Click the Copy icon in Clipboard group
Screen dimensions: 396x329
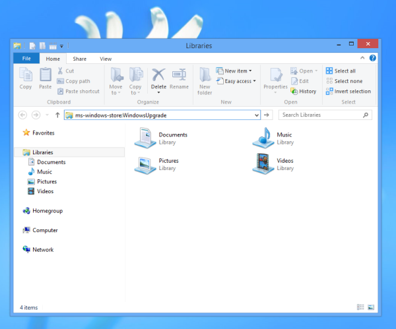click(x=26, y=75)
